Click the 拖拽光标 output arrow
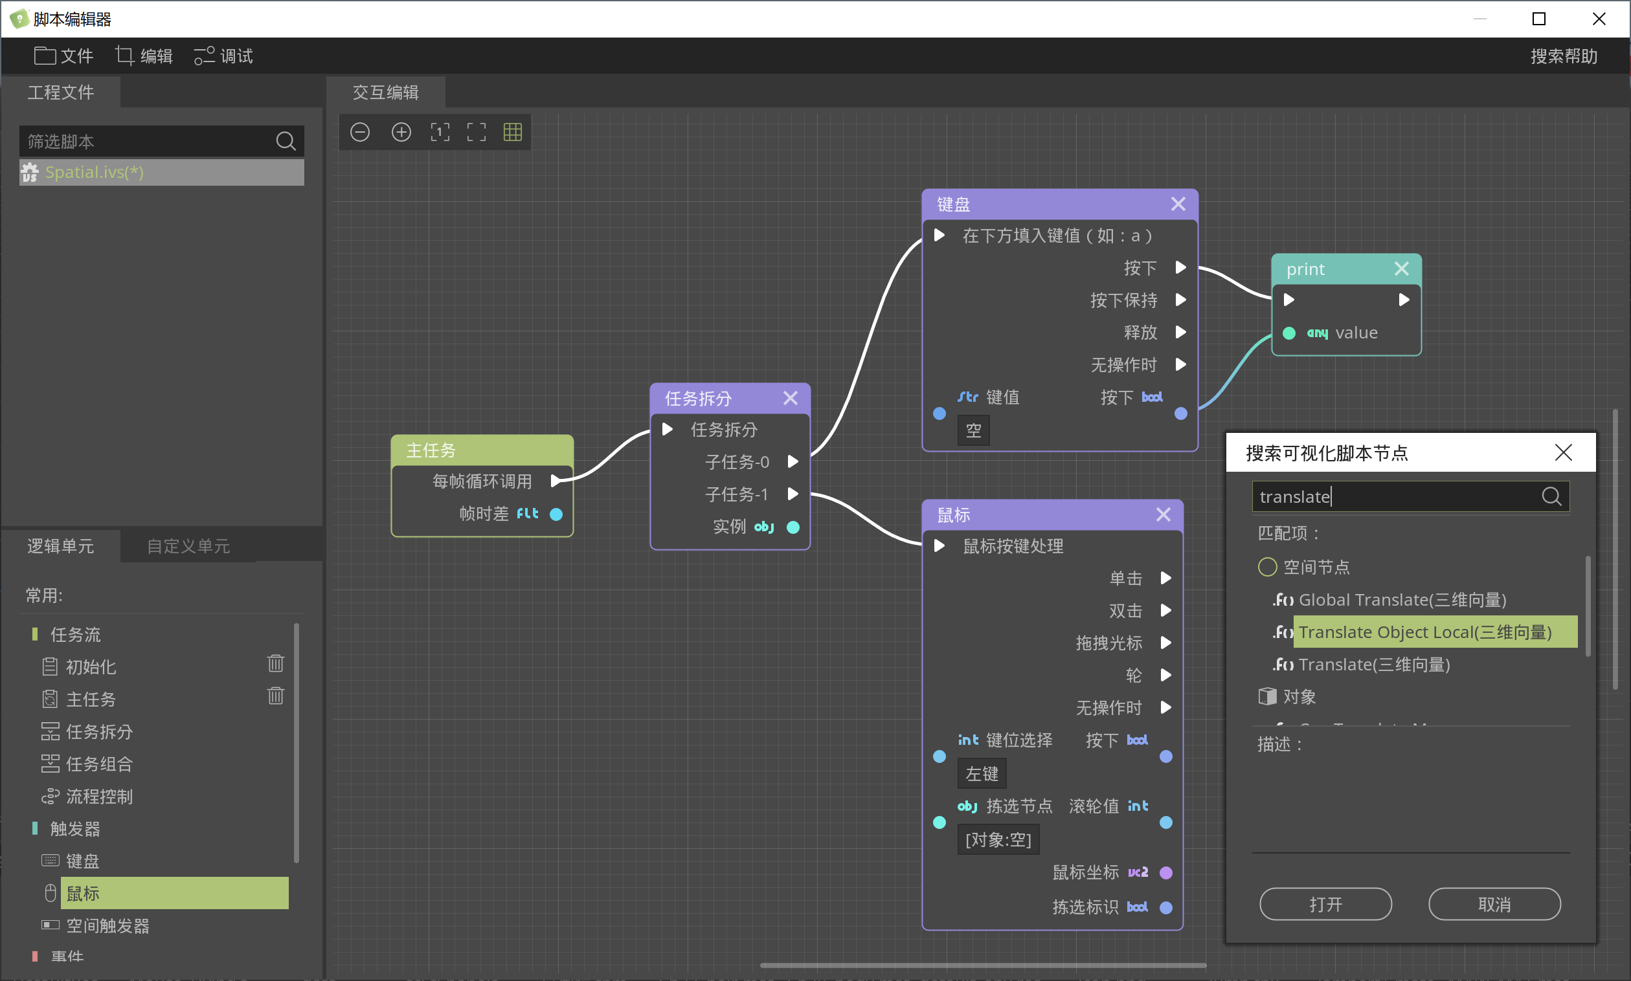Image resolution: width=1631 pixels, height=981 pixels. click(x=1166, y=643)
